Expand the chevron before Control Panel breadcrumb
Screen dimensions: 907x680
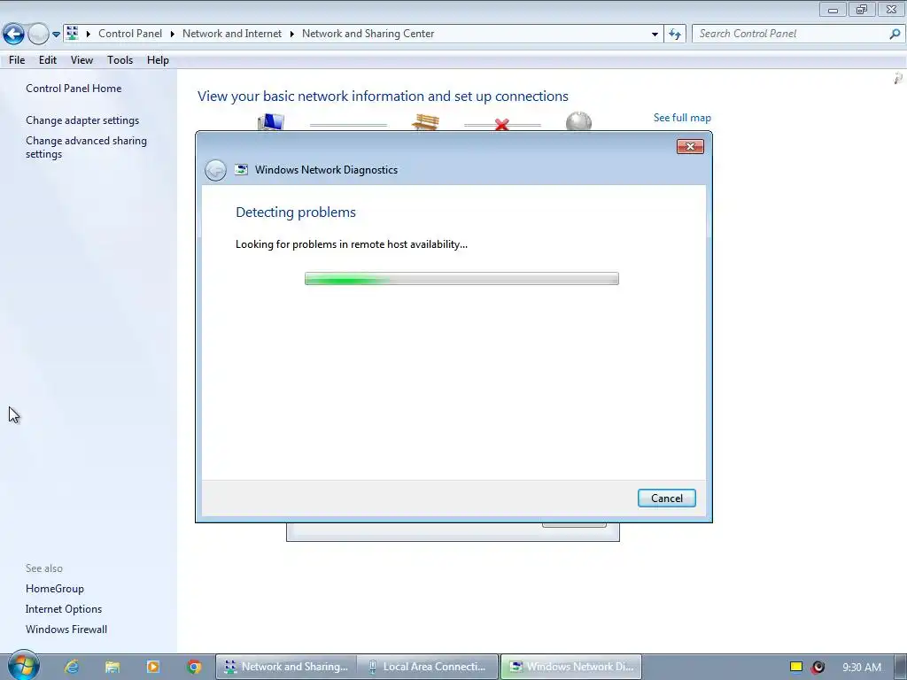click(x=89, y=35)
